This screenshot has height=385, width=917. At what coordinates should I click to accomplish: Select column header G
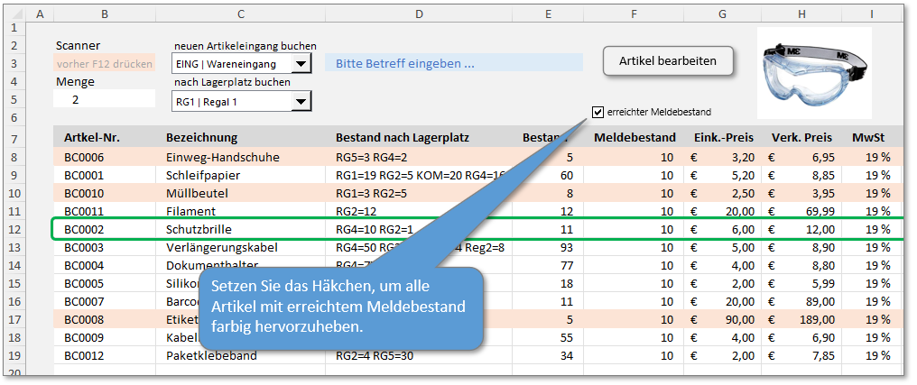point(723,14)
